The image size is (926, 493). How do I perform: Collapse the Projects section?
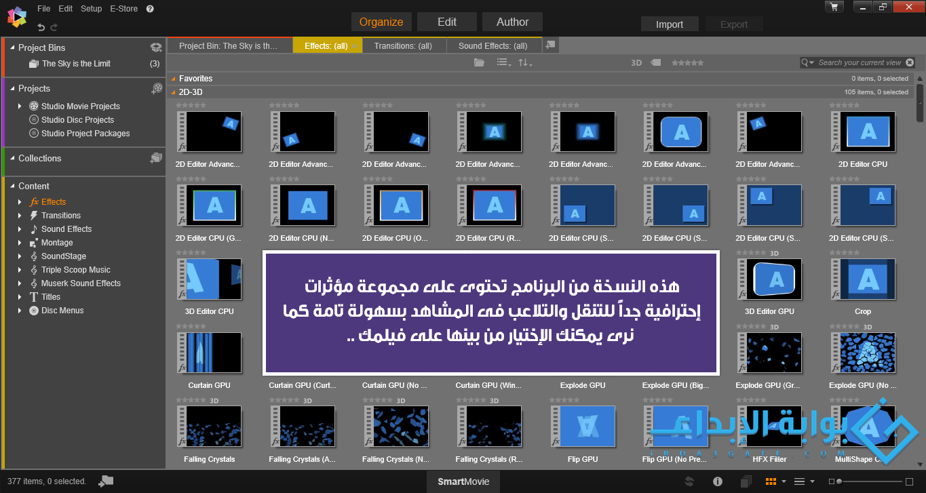click(x=12, y=89)
